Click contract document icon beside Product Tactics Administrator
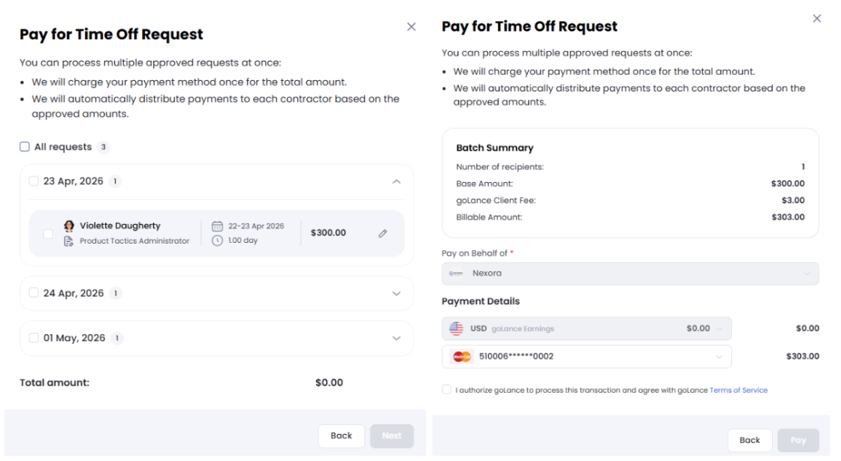This screenshot has height=461, width=841. 69,241
